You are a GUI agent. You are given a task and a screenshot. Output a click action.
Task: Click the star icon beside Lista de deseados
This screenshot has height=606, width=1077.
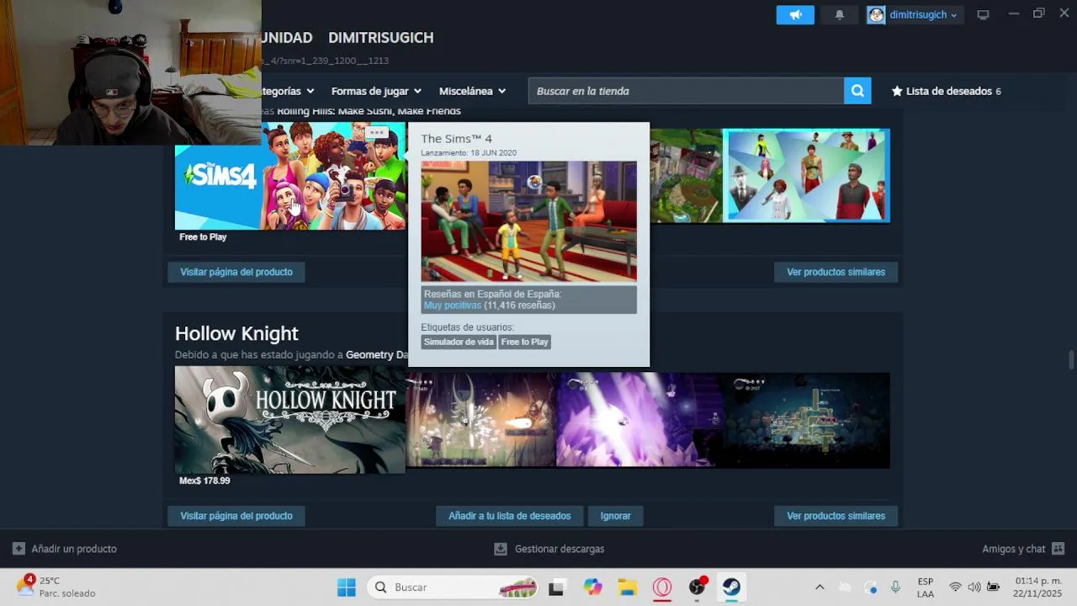click(x=897, y=91)
